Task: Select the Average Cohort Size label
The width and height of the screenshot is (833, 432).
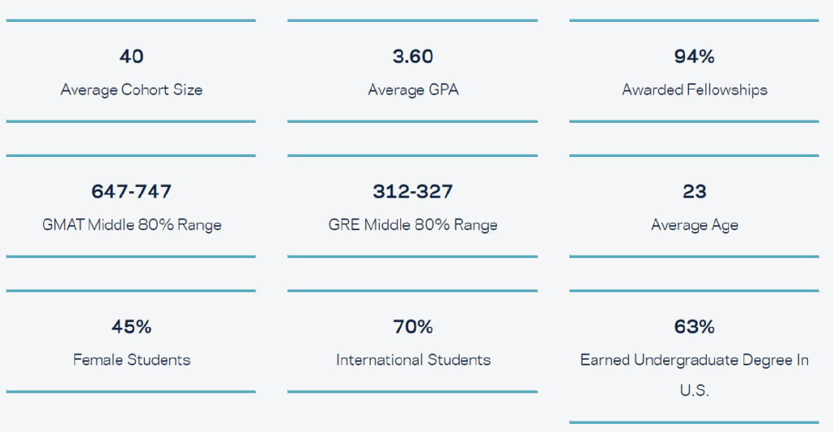Action: point(131,89)
